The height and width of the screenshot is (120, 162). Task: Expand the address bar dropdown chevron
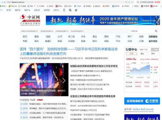point(132,2)
